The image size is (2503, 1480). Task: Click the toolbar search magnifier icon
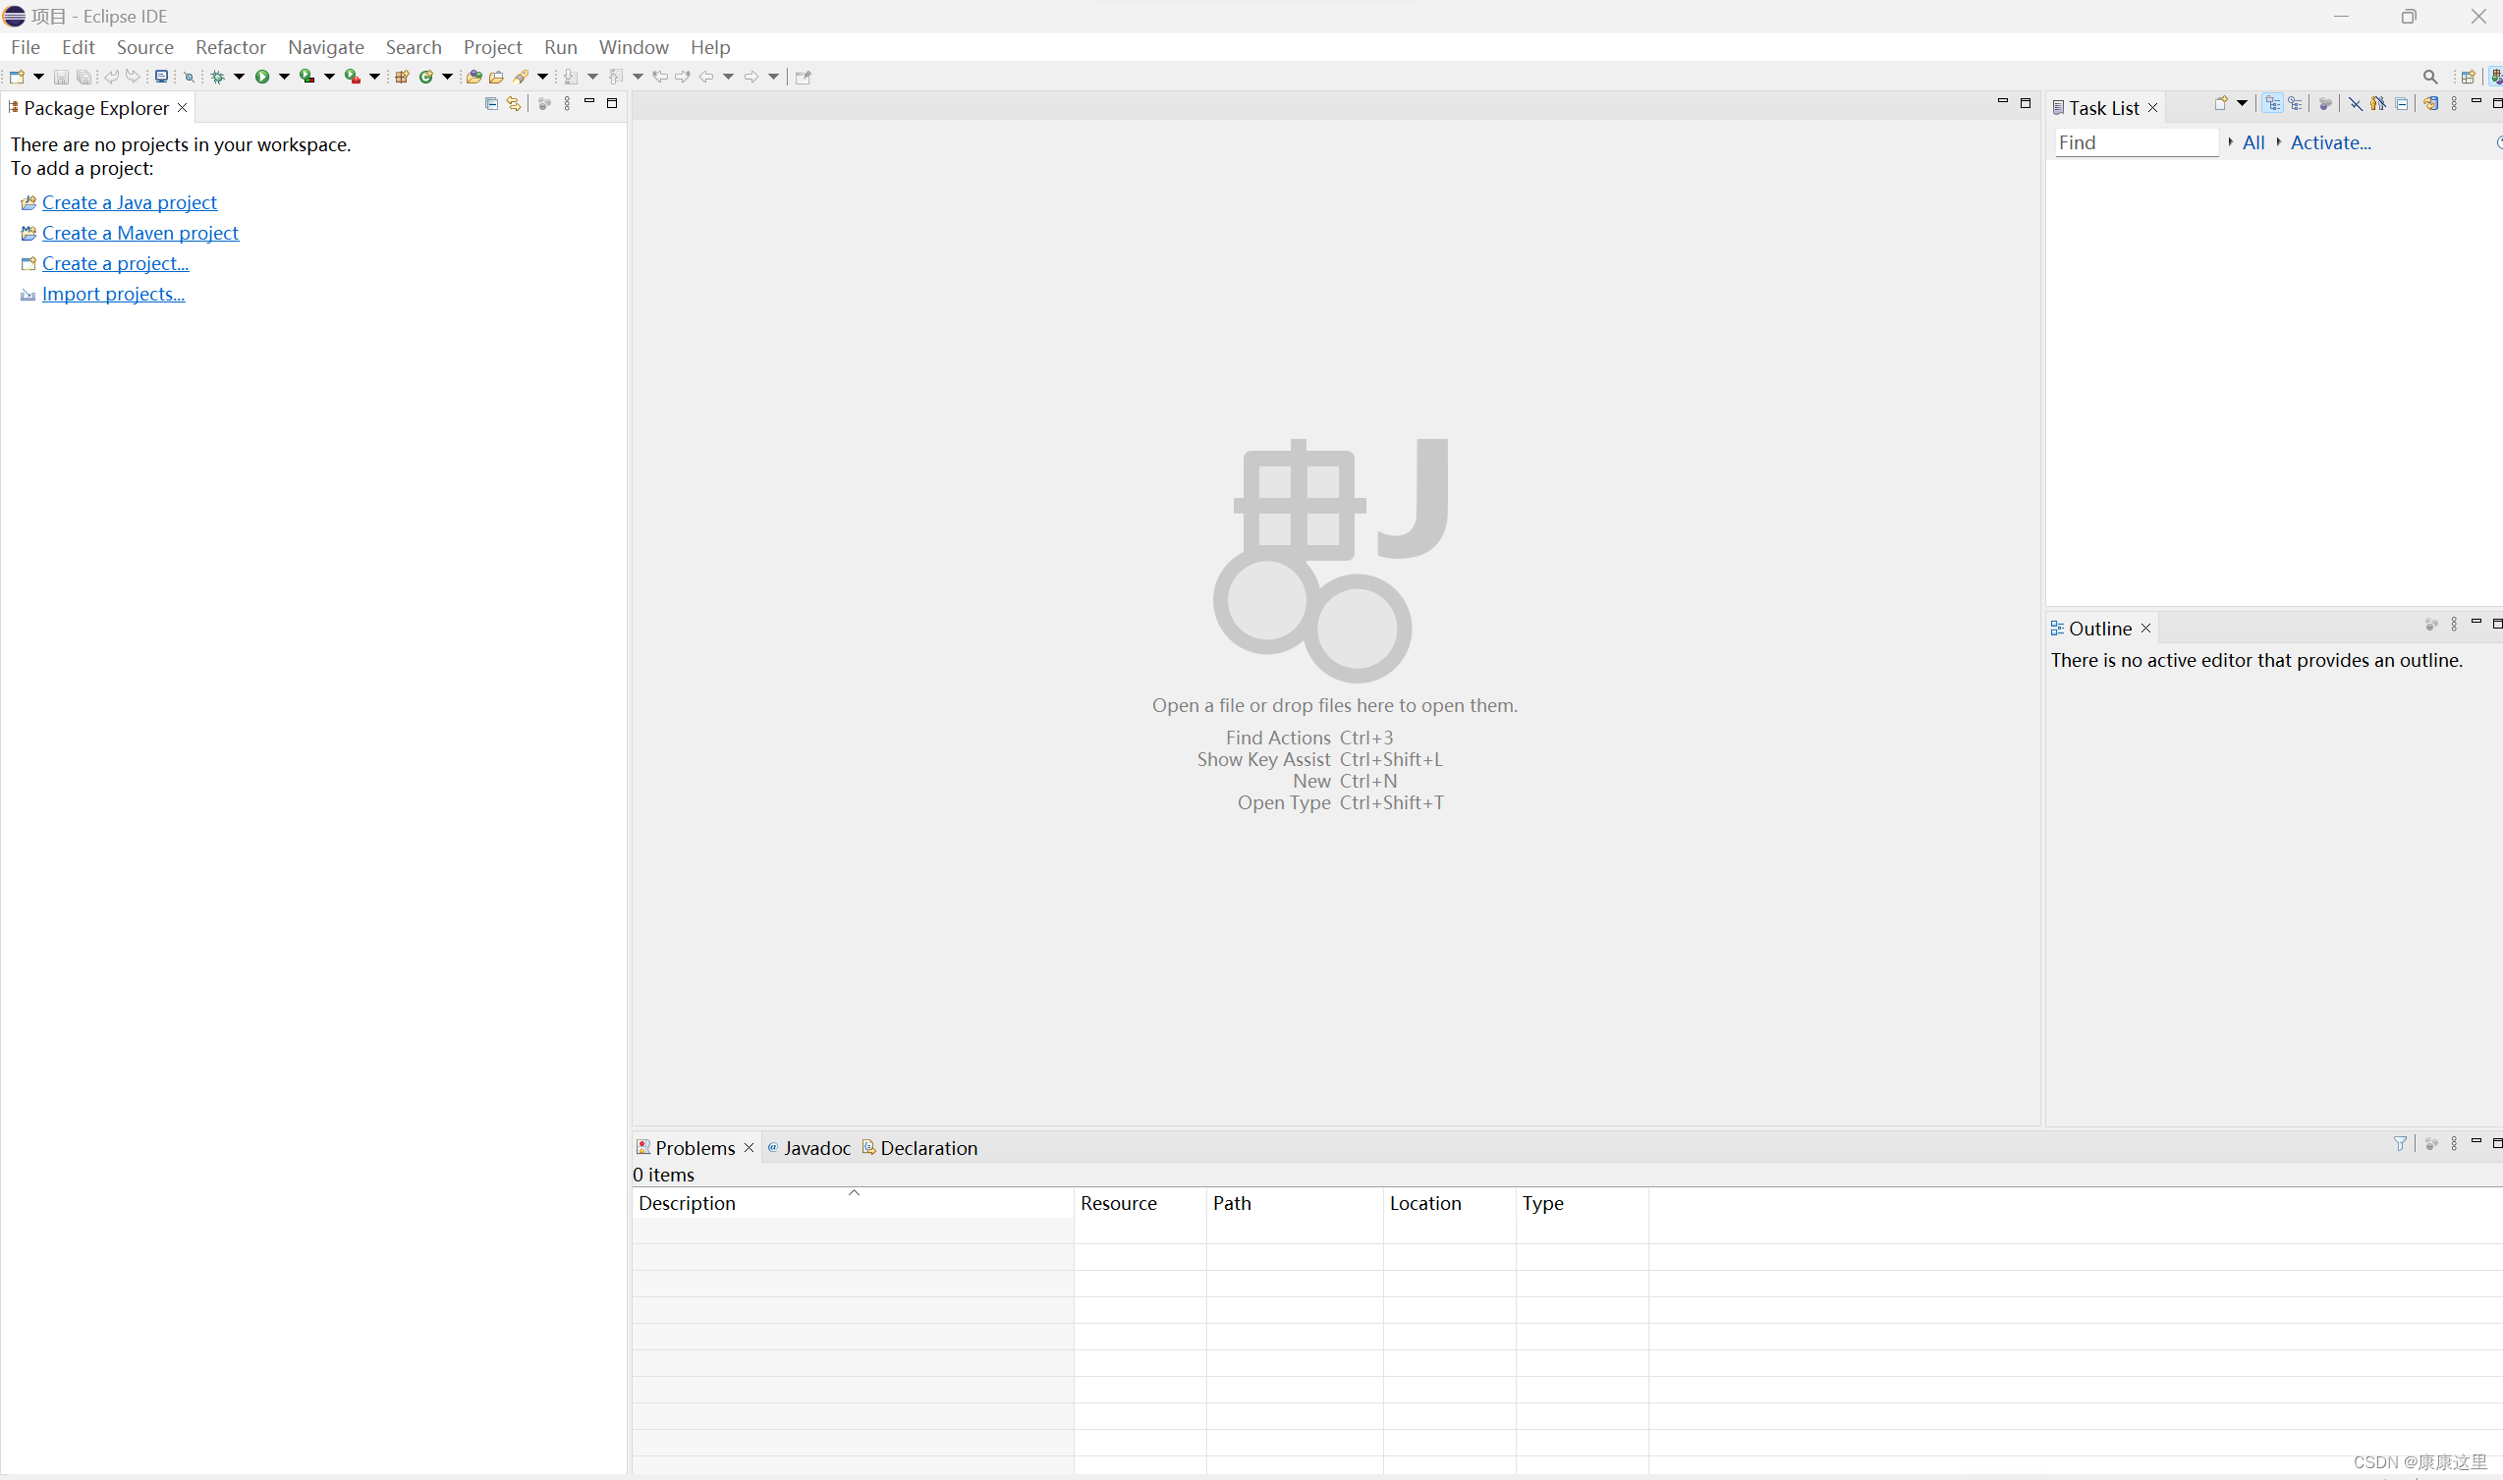point(2429,77)
